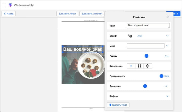Open the Arial font dropdown
The image size is (182, 112).
click(x=153, y=36)
